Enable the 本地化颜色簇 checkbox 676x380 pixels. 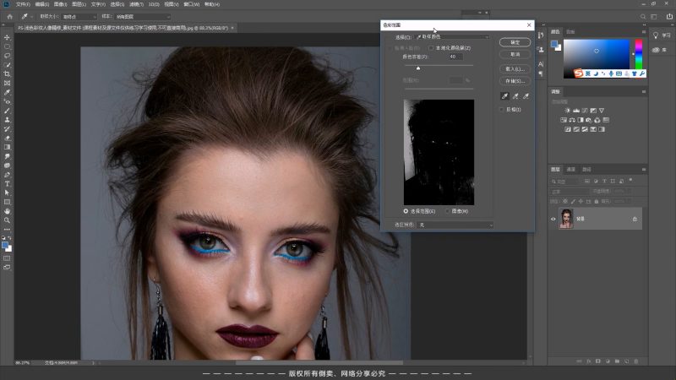pos(431,47)
